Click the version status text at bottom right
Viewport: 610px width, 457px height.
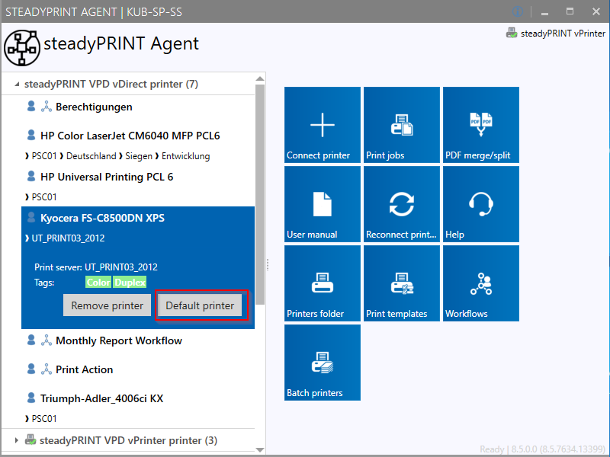pos(543,449)
